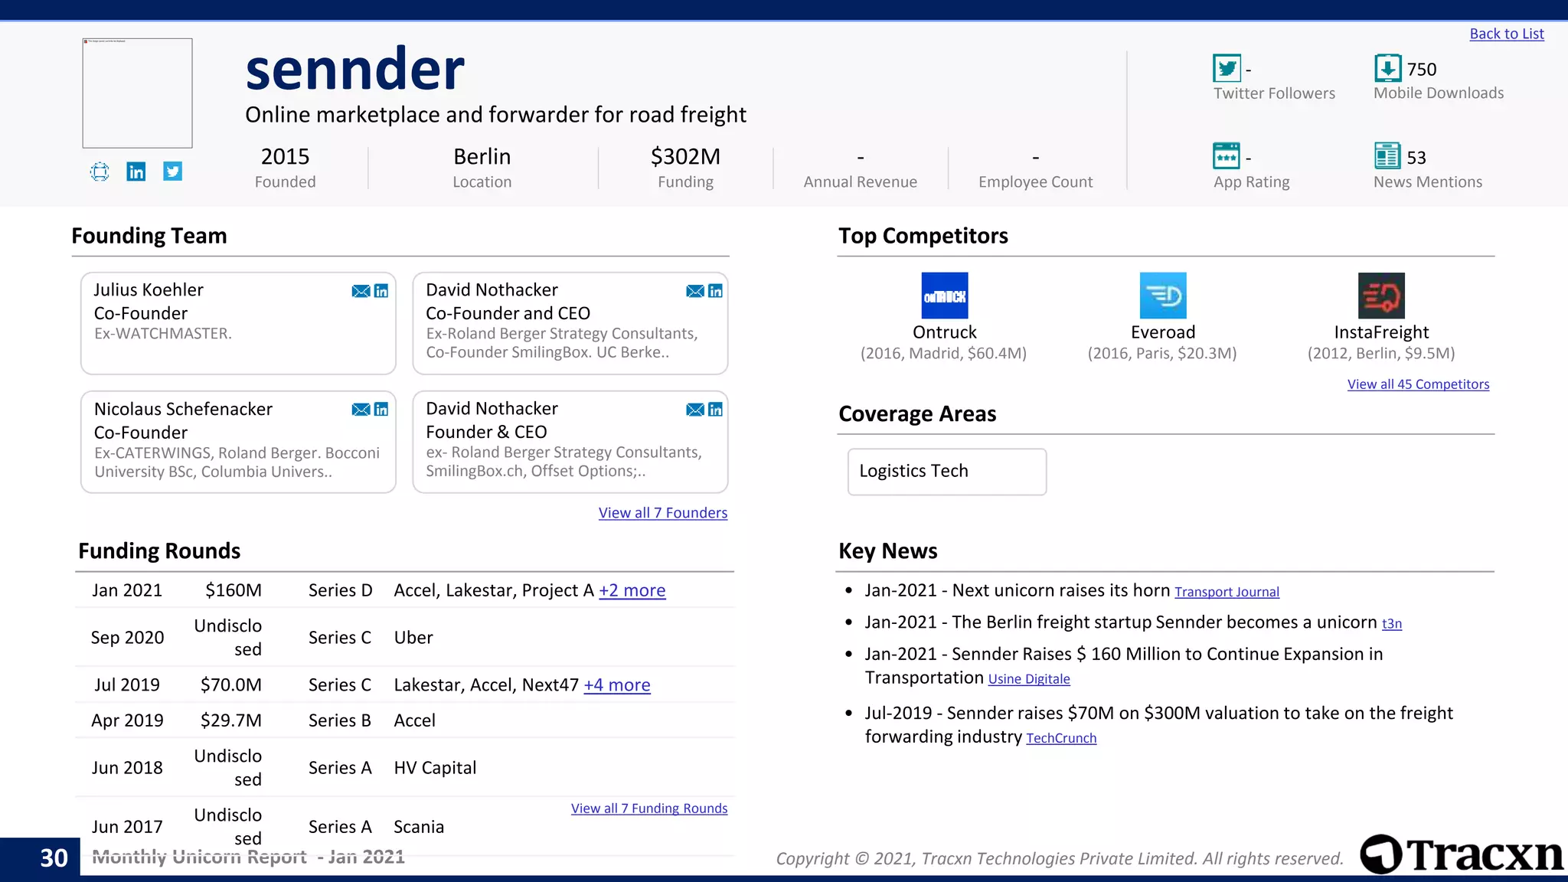Screen dimensions: 1568x882
Task: Click the InstaFreight competitor logo
Action: [x=1381, y=296]
